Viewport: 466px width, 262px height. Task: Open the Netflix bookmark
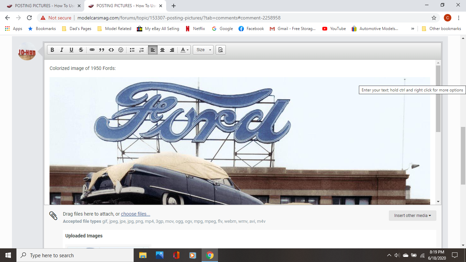(x=195, y=29)
